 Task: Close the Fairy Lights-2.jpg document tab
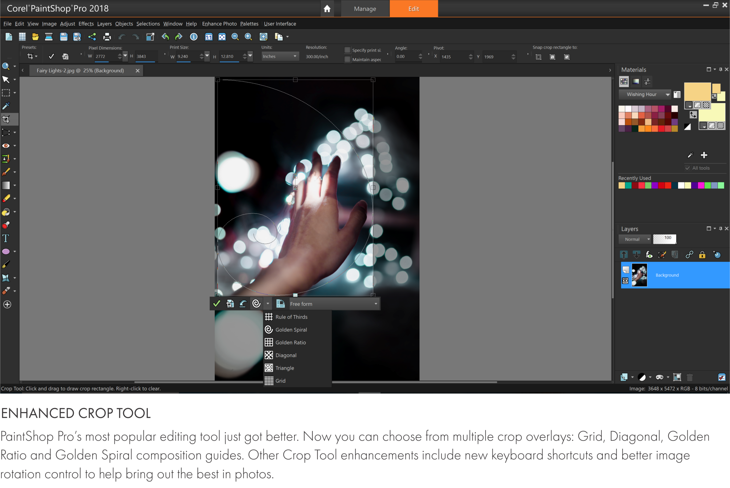click(x=137, y=70)
